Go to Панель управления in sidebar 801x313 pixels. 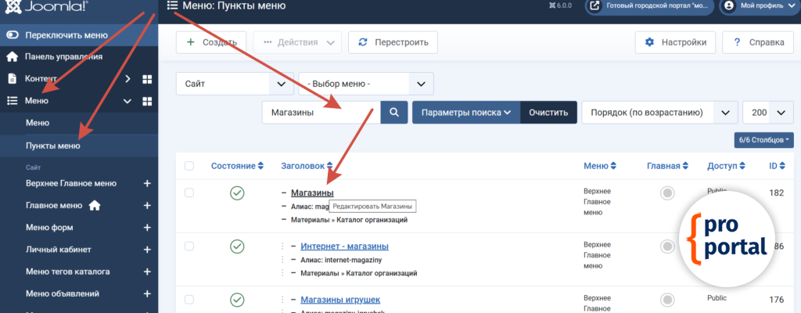63,57
